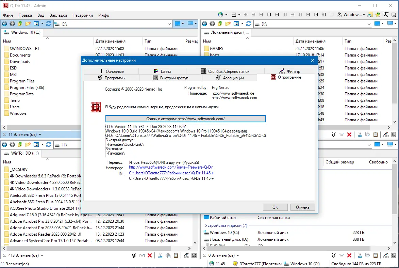Expand the C:\ address bar dropdown
399x268 pixels.
[x=169, y=24]
